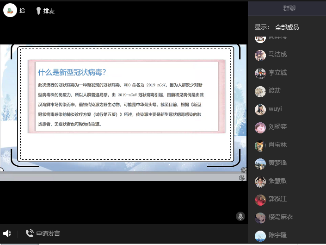Click the phone icon beside 申请发言
Screen dimensions: 326x245
[30, 233]
